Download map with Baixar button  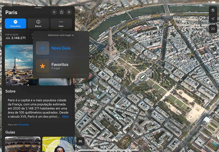38,23
